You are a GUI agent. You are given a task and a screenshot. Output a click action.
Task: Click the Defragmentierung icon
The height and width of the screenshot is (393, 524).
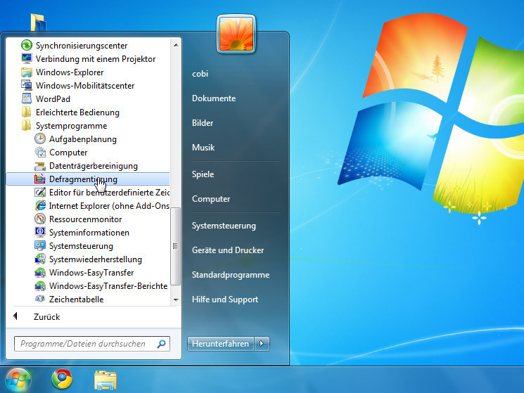(x=40, y=179)
